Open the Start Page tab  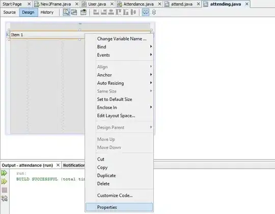click(12, 4)
